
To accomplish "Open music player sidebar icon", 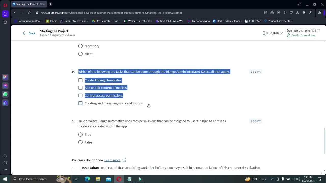I will [x=5, y=103].
